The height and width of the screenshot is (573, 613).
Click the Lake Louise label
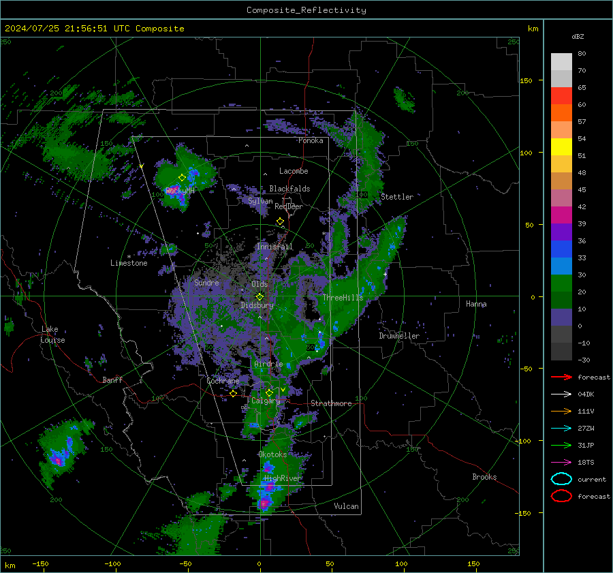pyautogui.click(x=52, y=335)
